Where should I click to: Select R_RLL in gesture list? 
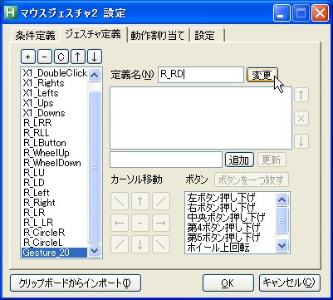point(55,133)
